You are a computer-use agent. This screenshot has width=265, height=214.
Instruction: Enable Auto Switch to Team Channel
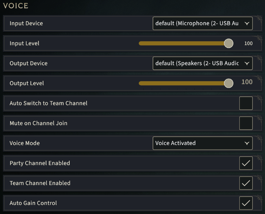tap(246, 103)
